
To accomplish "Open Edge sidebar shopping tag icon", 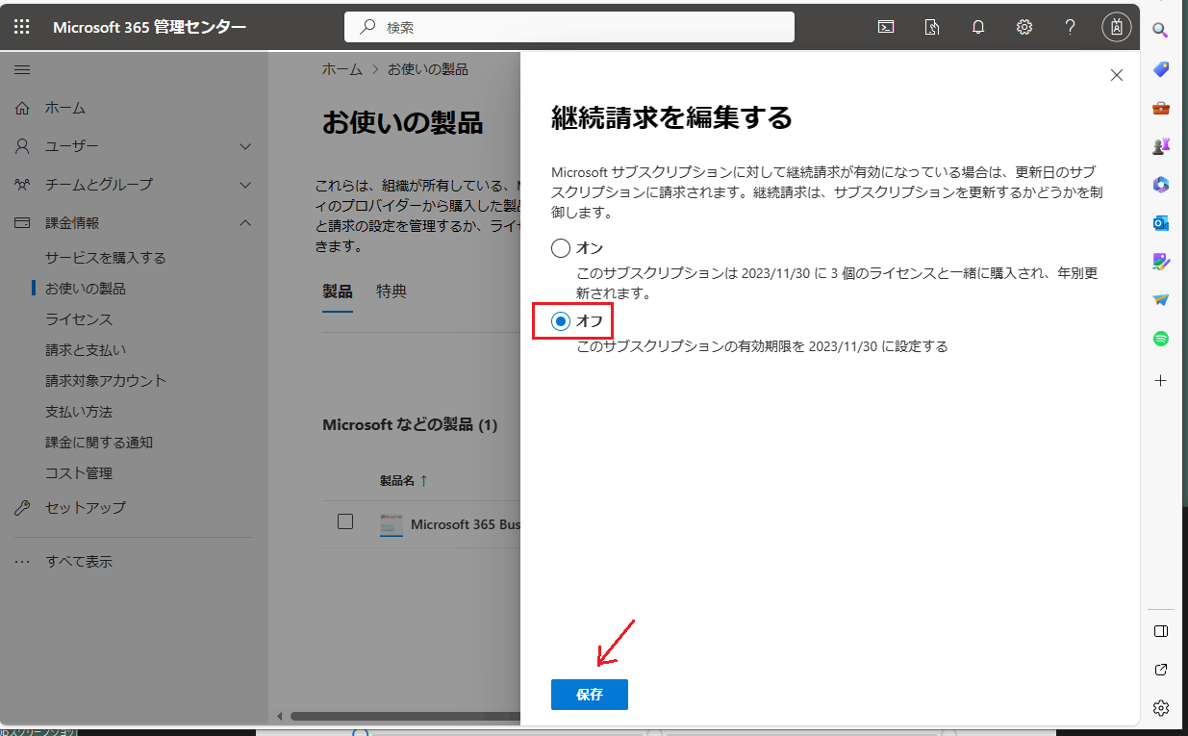I will pos(1161,69).
